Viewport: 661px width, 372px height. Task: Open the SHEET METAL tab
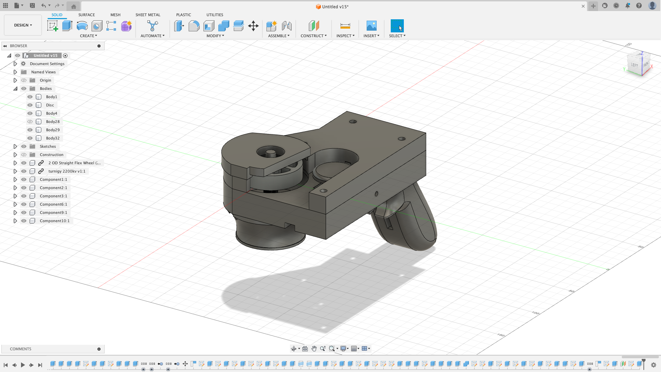tap(148, 15)
